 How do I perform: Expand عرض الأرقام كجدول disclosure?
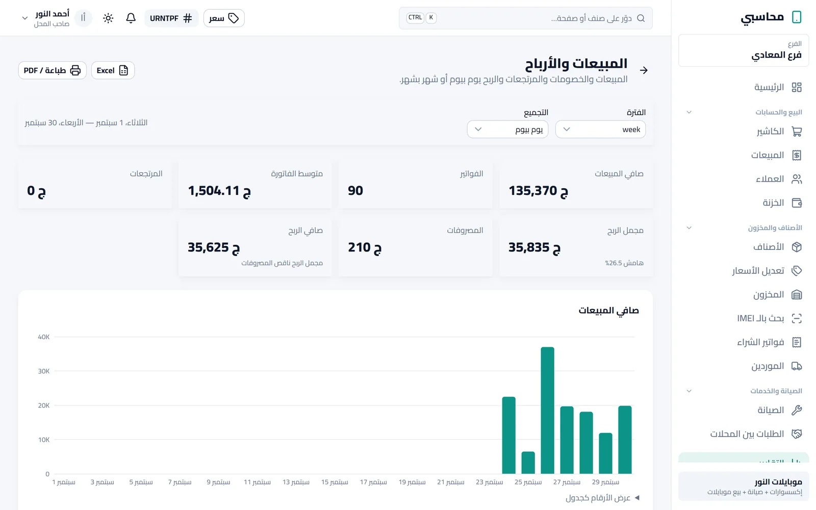[x=602, y=498]
